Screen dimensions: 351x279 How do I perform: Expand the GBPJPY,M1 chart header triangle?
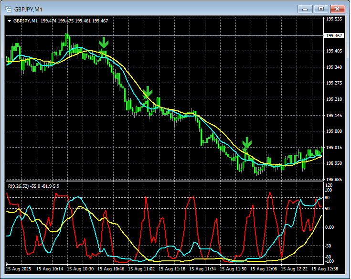click(10, 21)
